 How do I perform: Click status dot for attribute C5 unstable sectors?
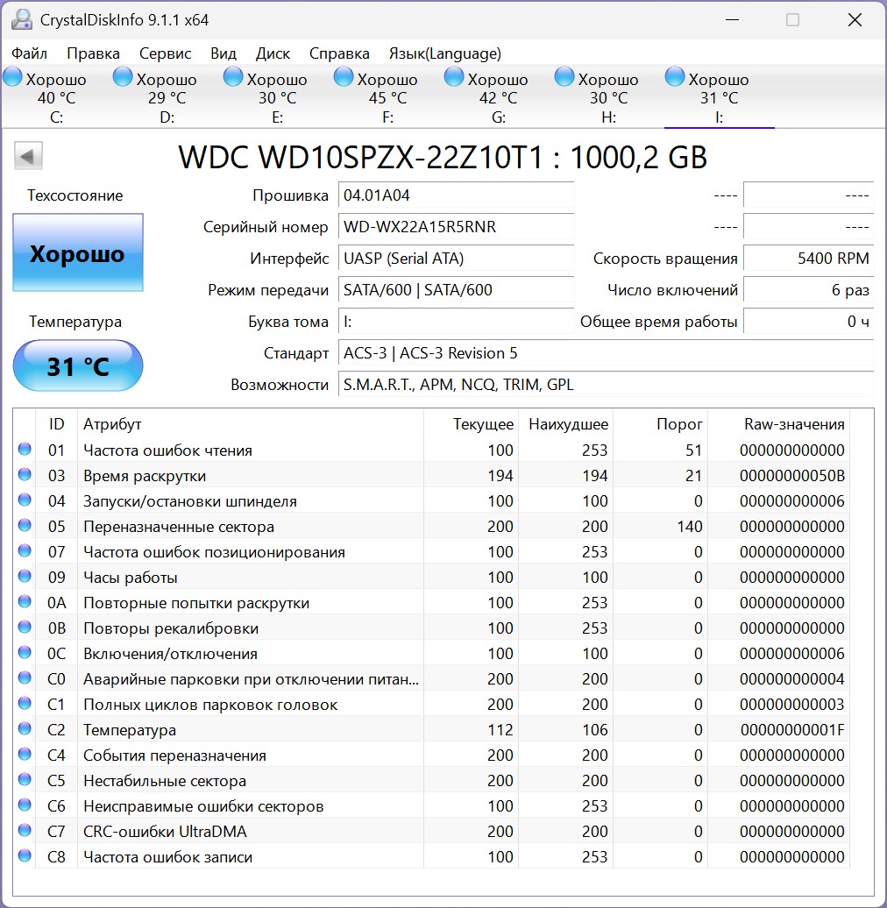tap(25, 779)
